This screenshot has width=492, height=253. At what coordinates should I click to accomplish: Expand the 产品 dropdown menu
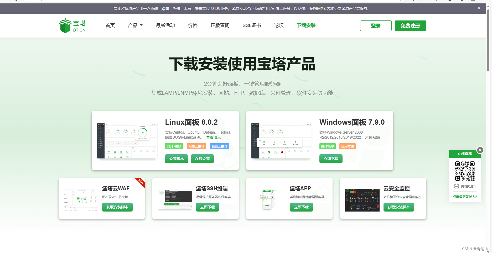135,25
